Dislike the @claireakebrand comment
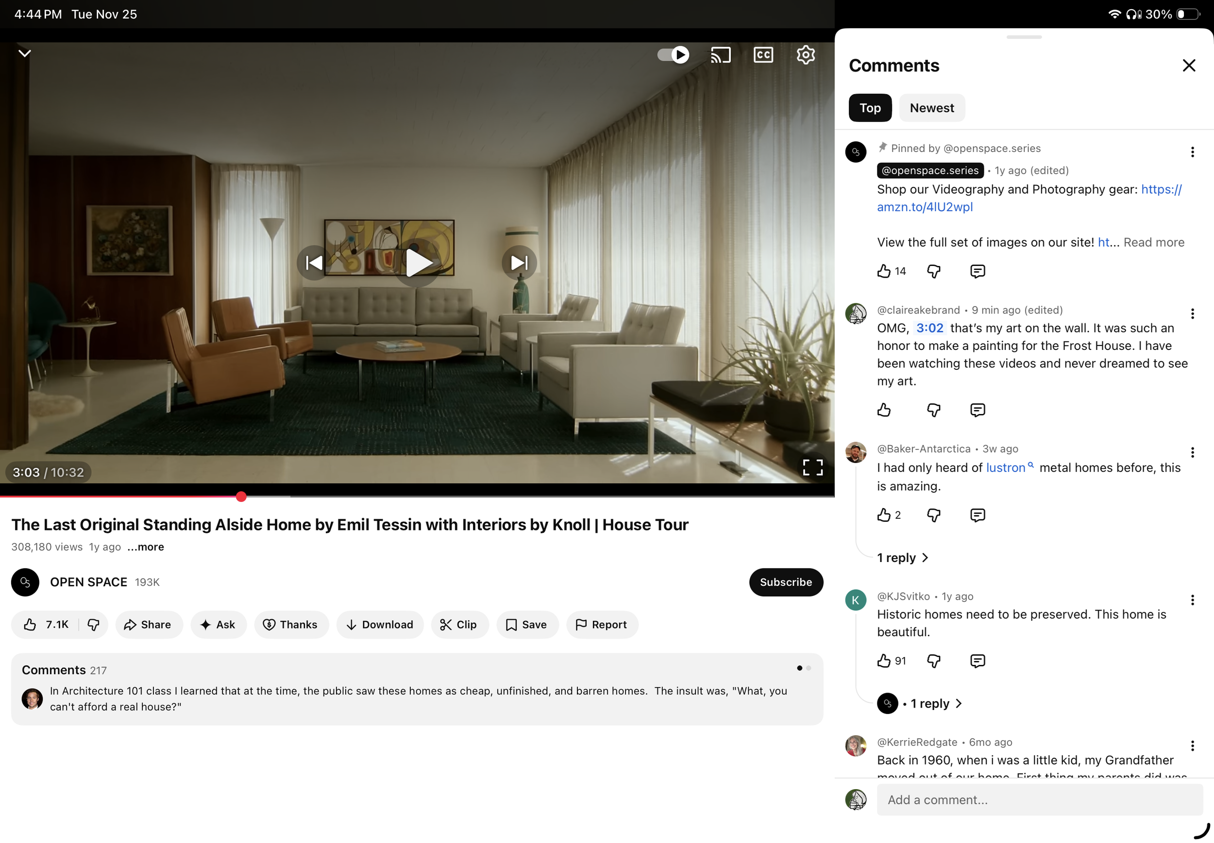 pos(933,410)
